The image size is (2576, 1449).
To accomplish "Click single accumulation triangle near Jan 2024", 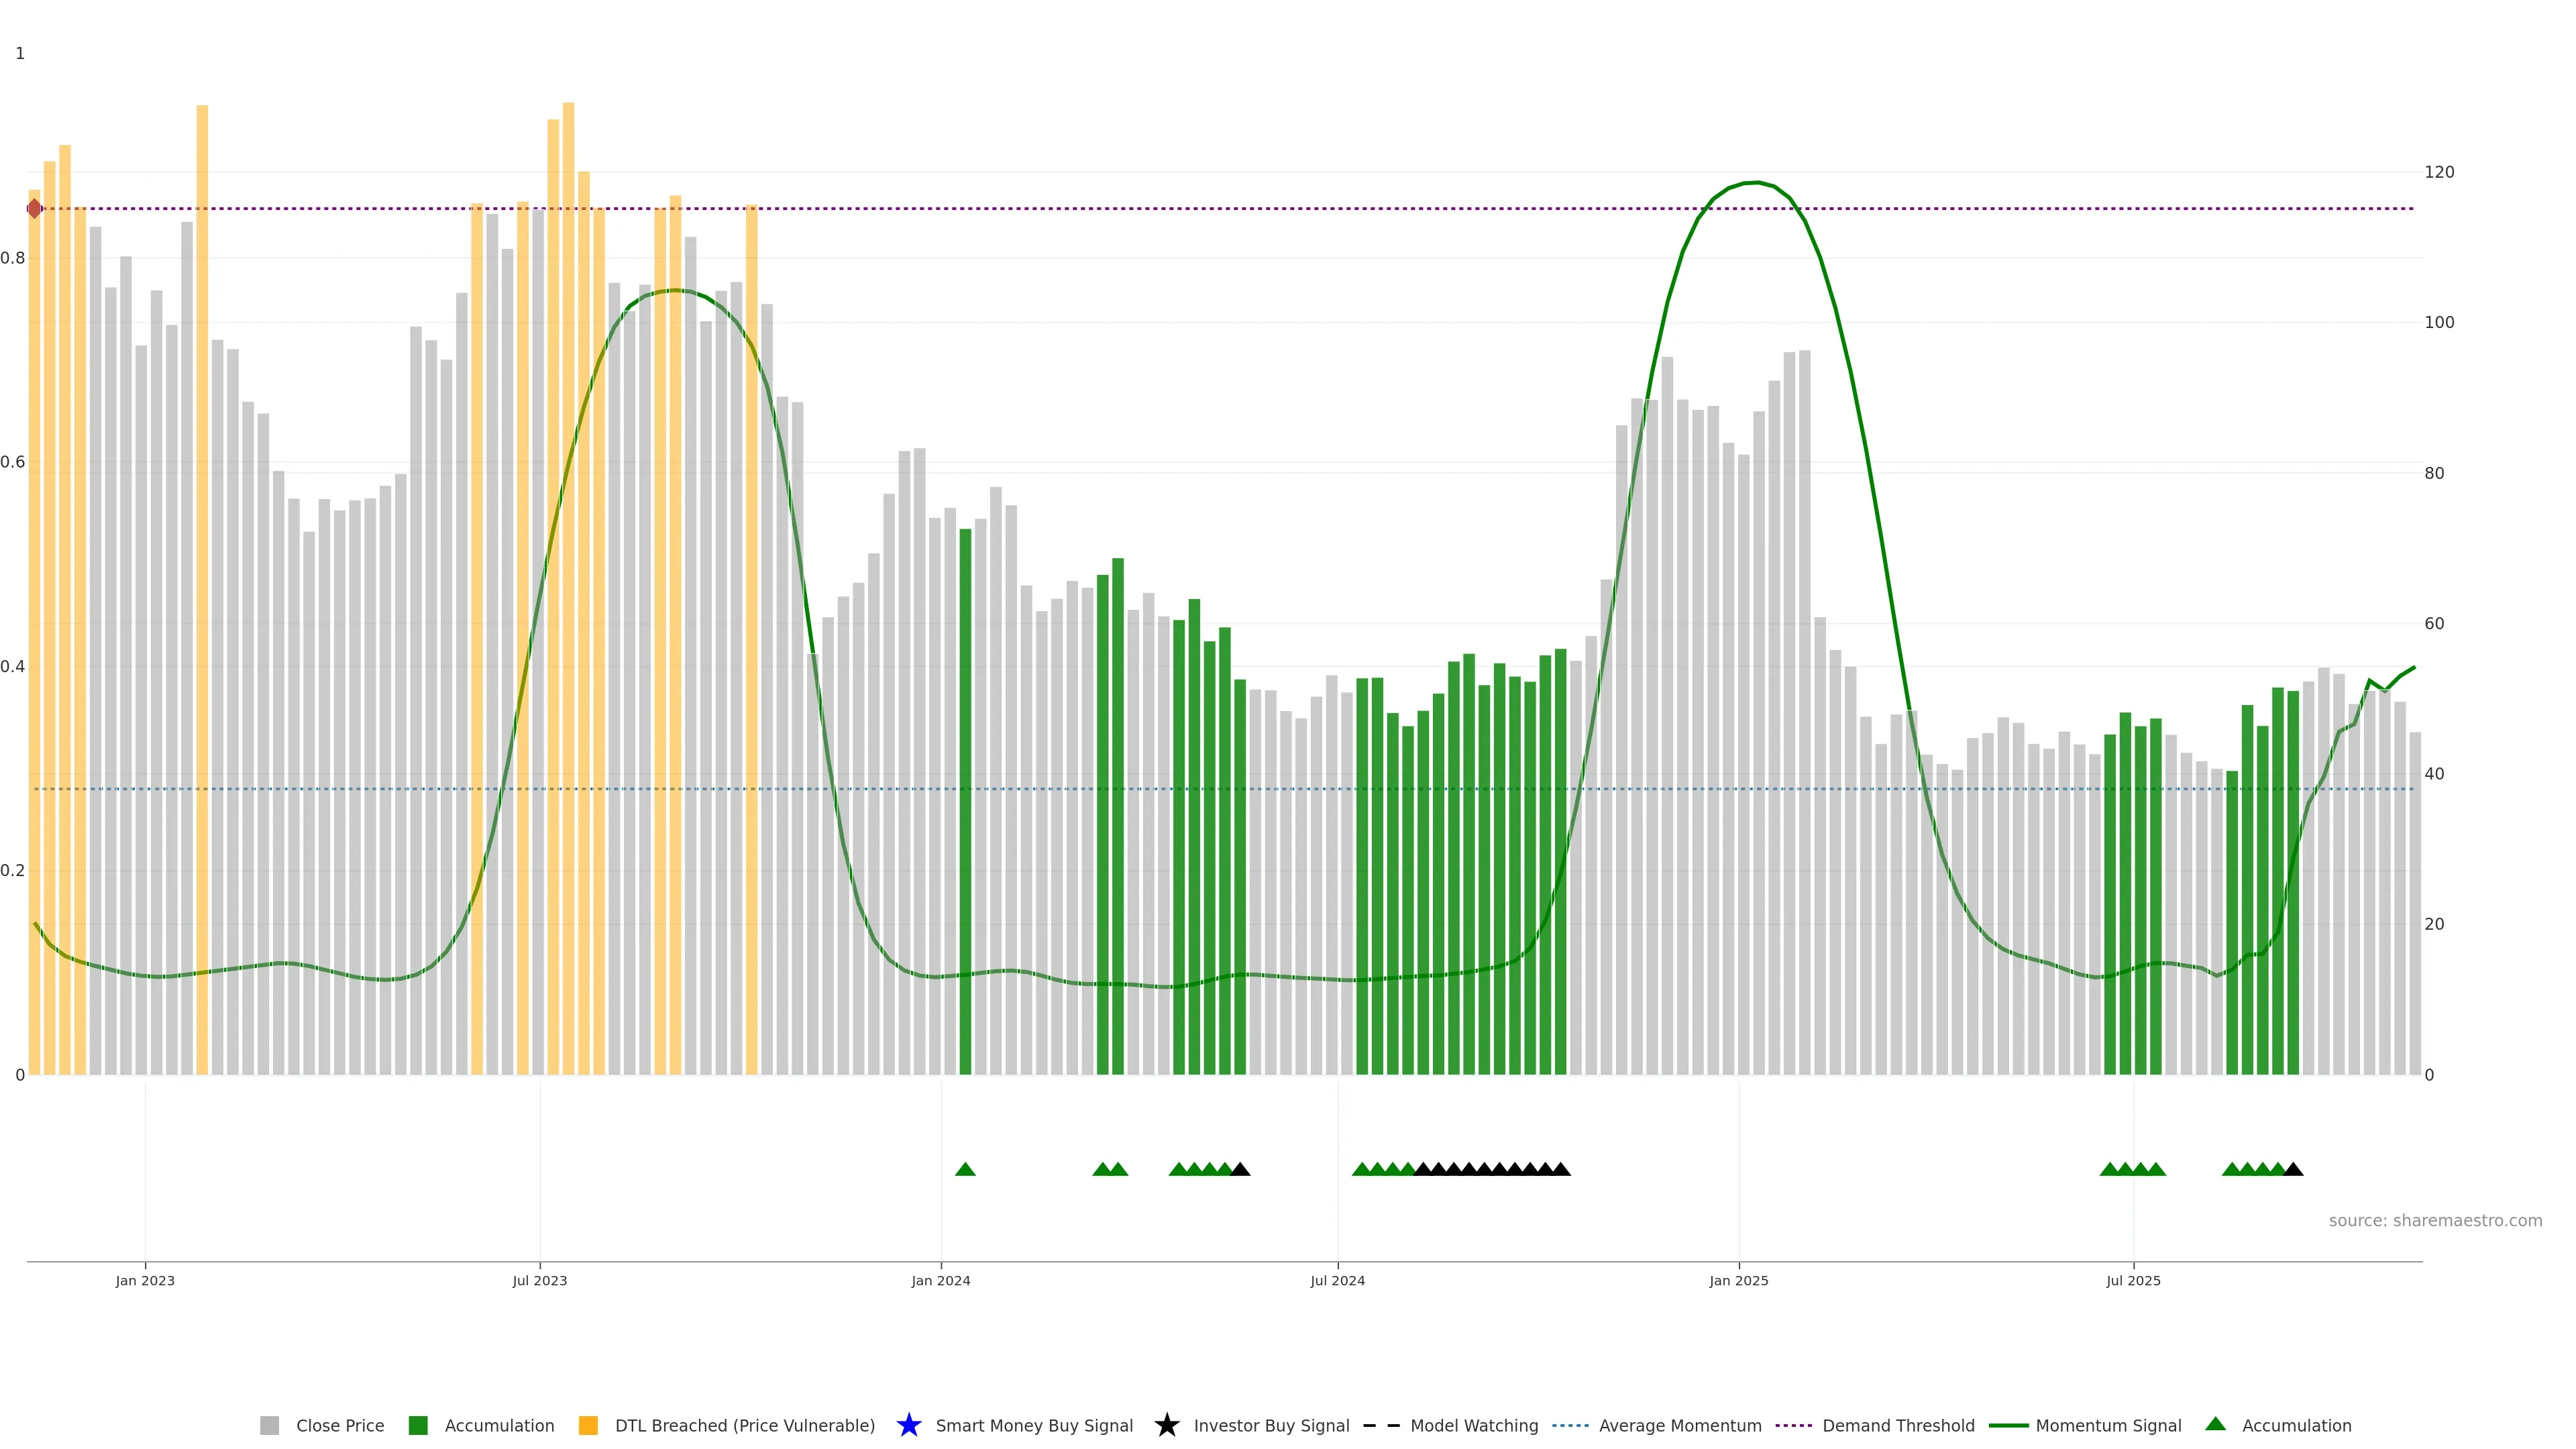I will 965,1169.
